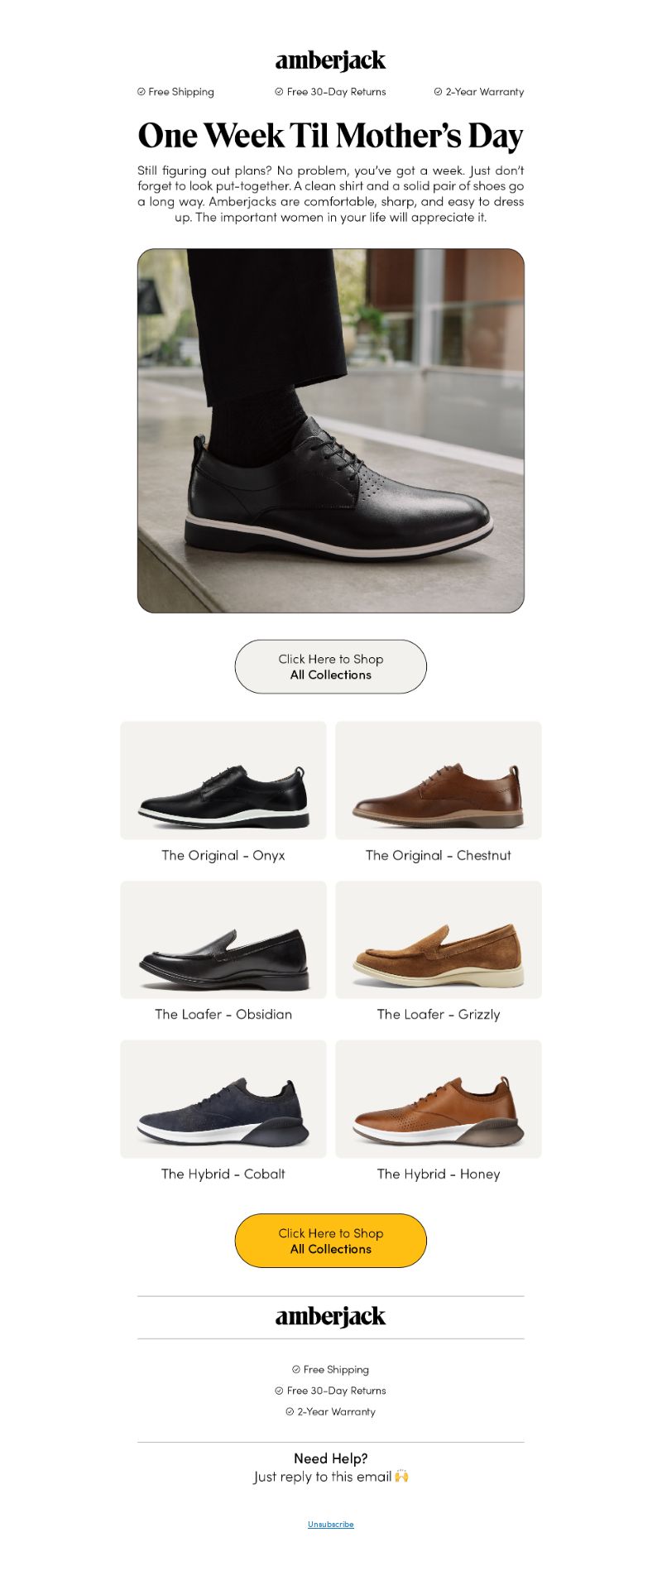Click the white Shop All Collections button
Viewport: 662px width, 1585px height.
331,666
